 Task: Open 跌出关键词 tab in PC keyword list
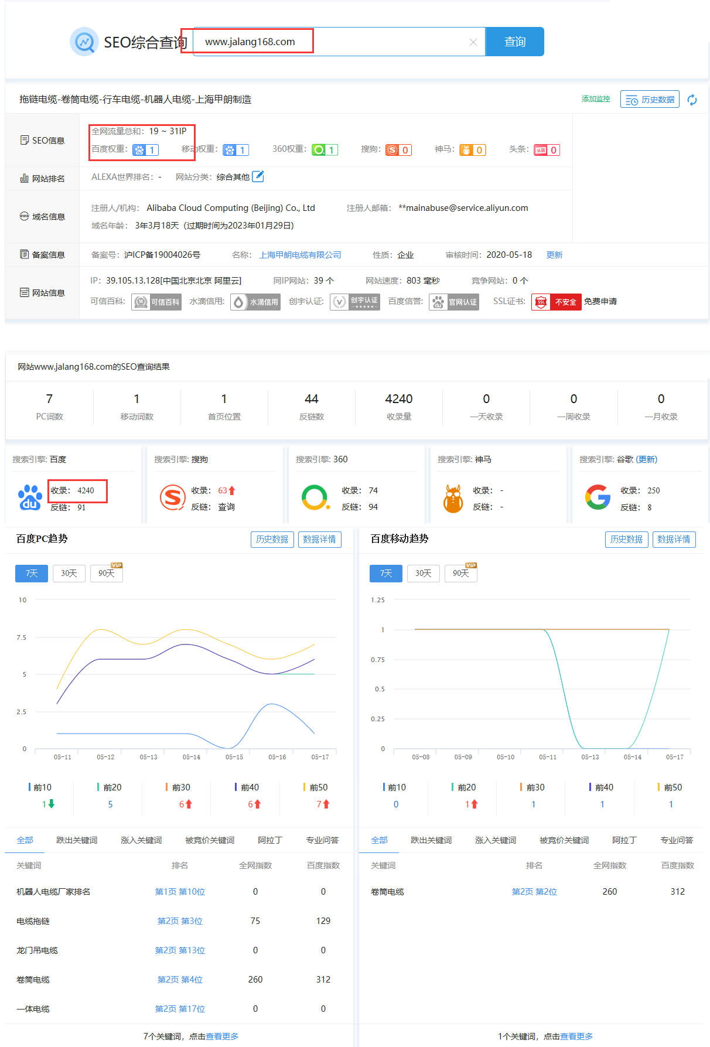click(x=77, y=840)
